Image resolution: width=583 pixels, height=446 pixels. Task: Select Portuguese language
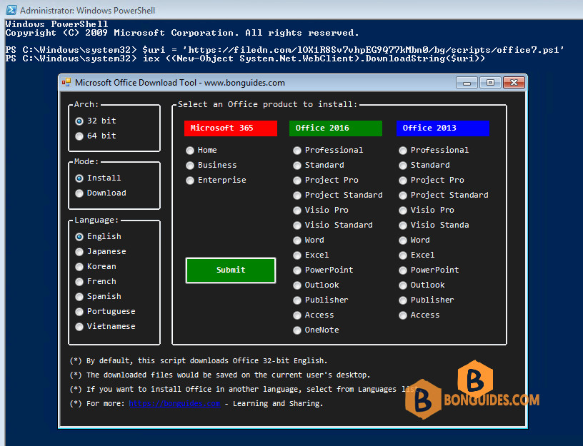point(105,312)
